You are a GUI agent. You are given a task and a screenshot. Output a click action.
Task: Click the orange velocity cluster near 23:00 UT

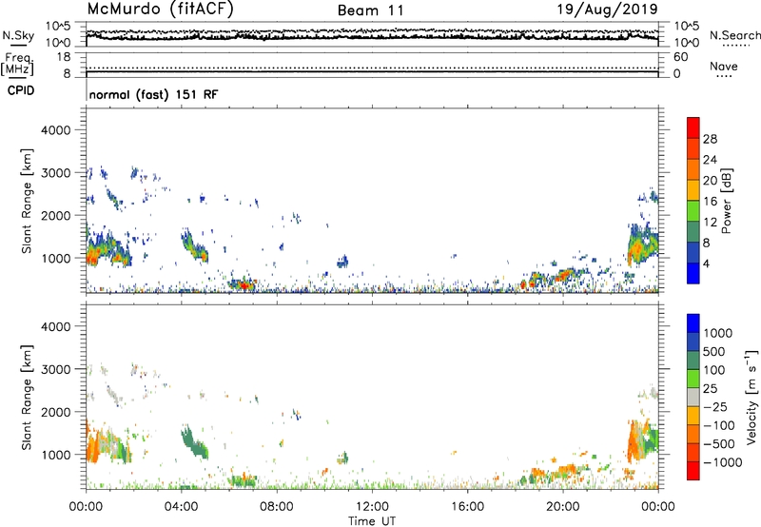click(634, 442)
